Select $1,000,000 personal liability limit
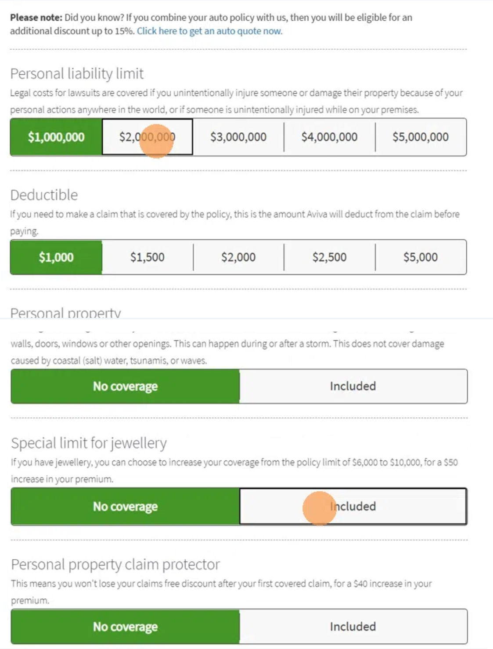The image size is (493, 649). 56,137
